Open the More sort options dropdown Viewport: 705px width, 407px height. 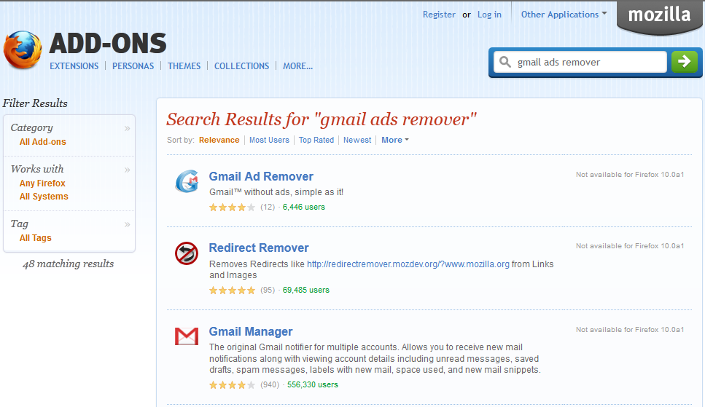click(x=394, y=140)
